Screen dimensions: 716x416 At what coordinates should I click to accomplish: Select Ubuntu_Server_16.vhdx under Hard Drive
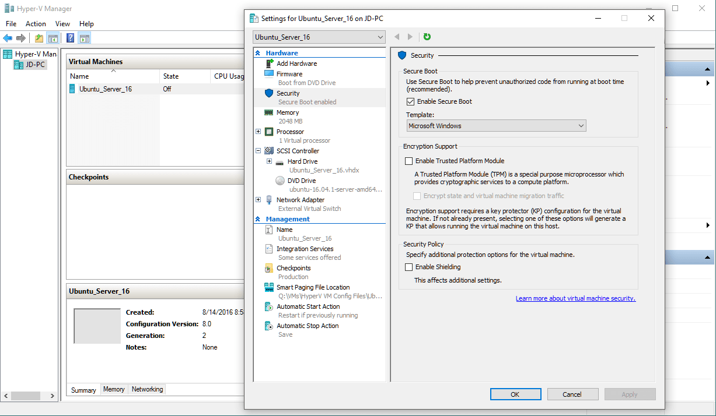click(324, 170)
